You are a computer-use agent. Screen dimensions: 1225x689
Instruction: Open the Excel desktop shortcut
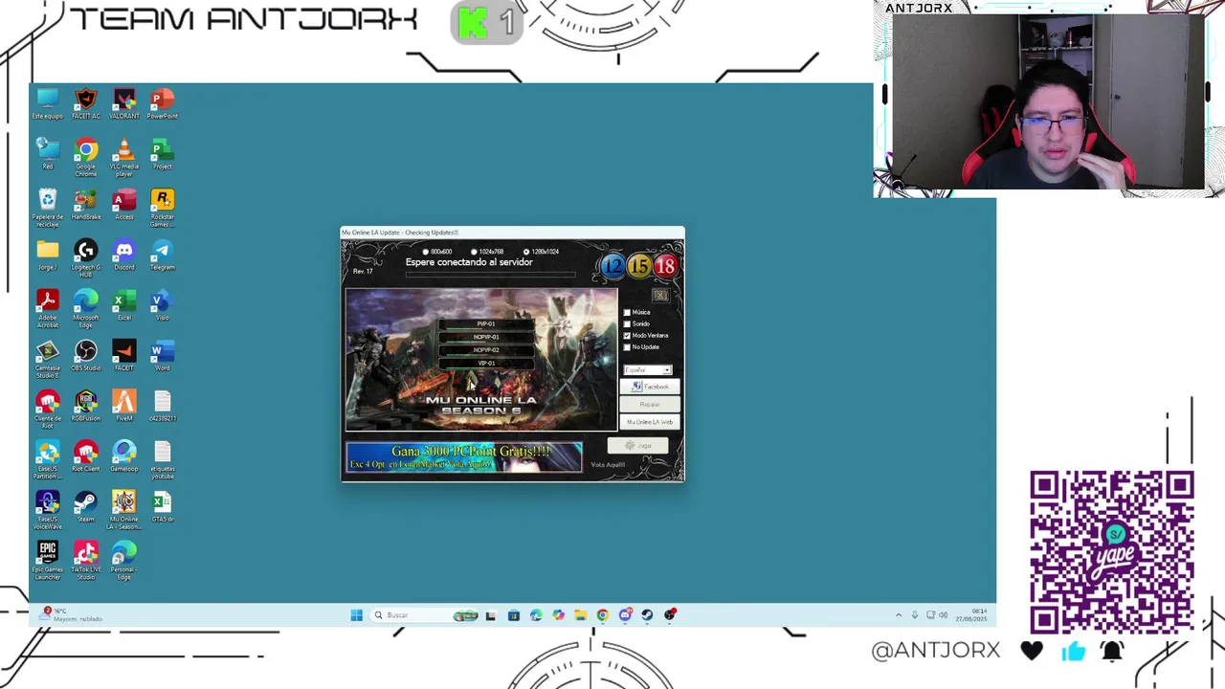point(124,305)
